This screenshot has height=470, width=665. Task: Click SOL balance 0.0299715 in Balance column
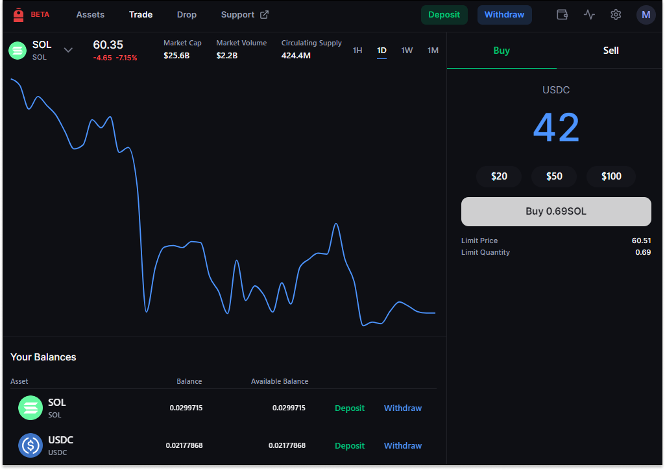(186, 408)
